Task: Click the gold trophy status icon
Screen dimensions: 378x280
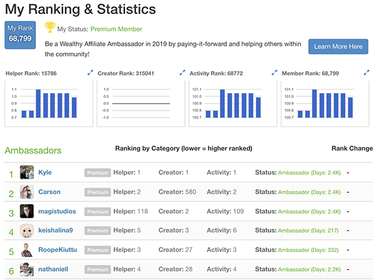Action: click(x=50, y=27)
